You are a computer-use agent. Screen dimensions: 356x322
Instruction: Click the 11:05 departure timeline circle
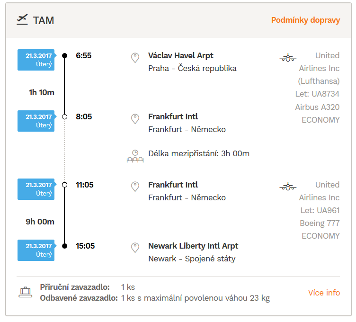point(65,185)
